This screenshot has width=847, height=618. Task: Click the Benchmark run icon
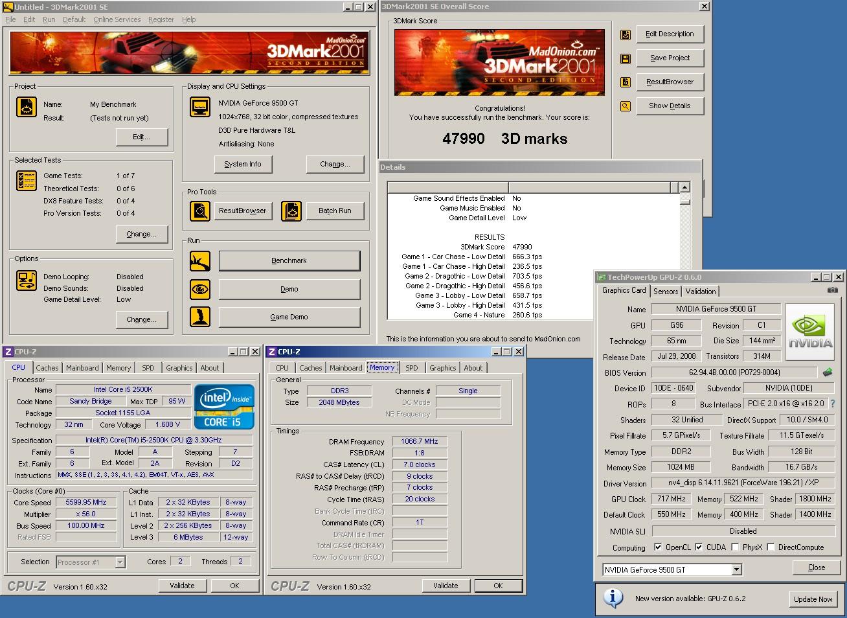point(200,261)
